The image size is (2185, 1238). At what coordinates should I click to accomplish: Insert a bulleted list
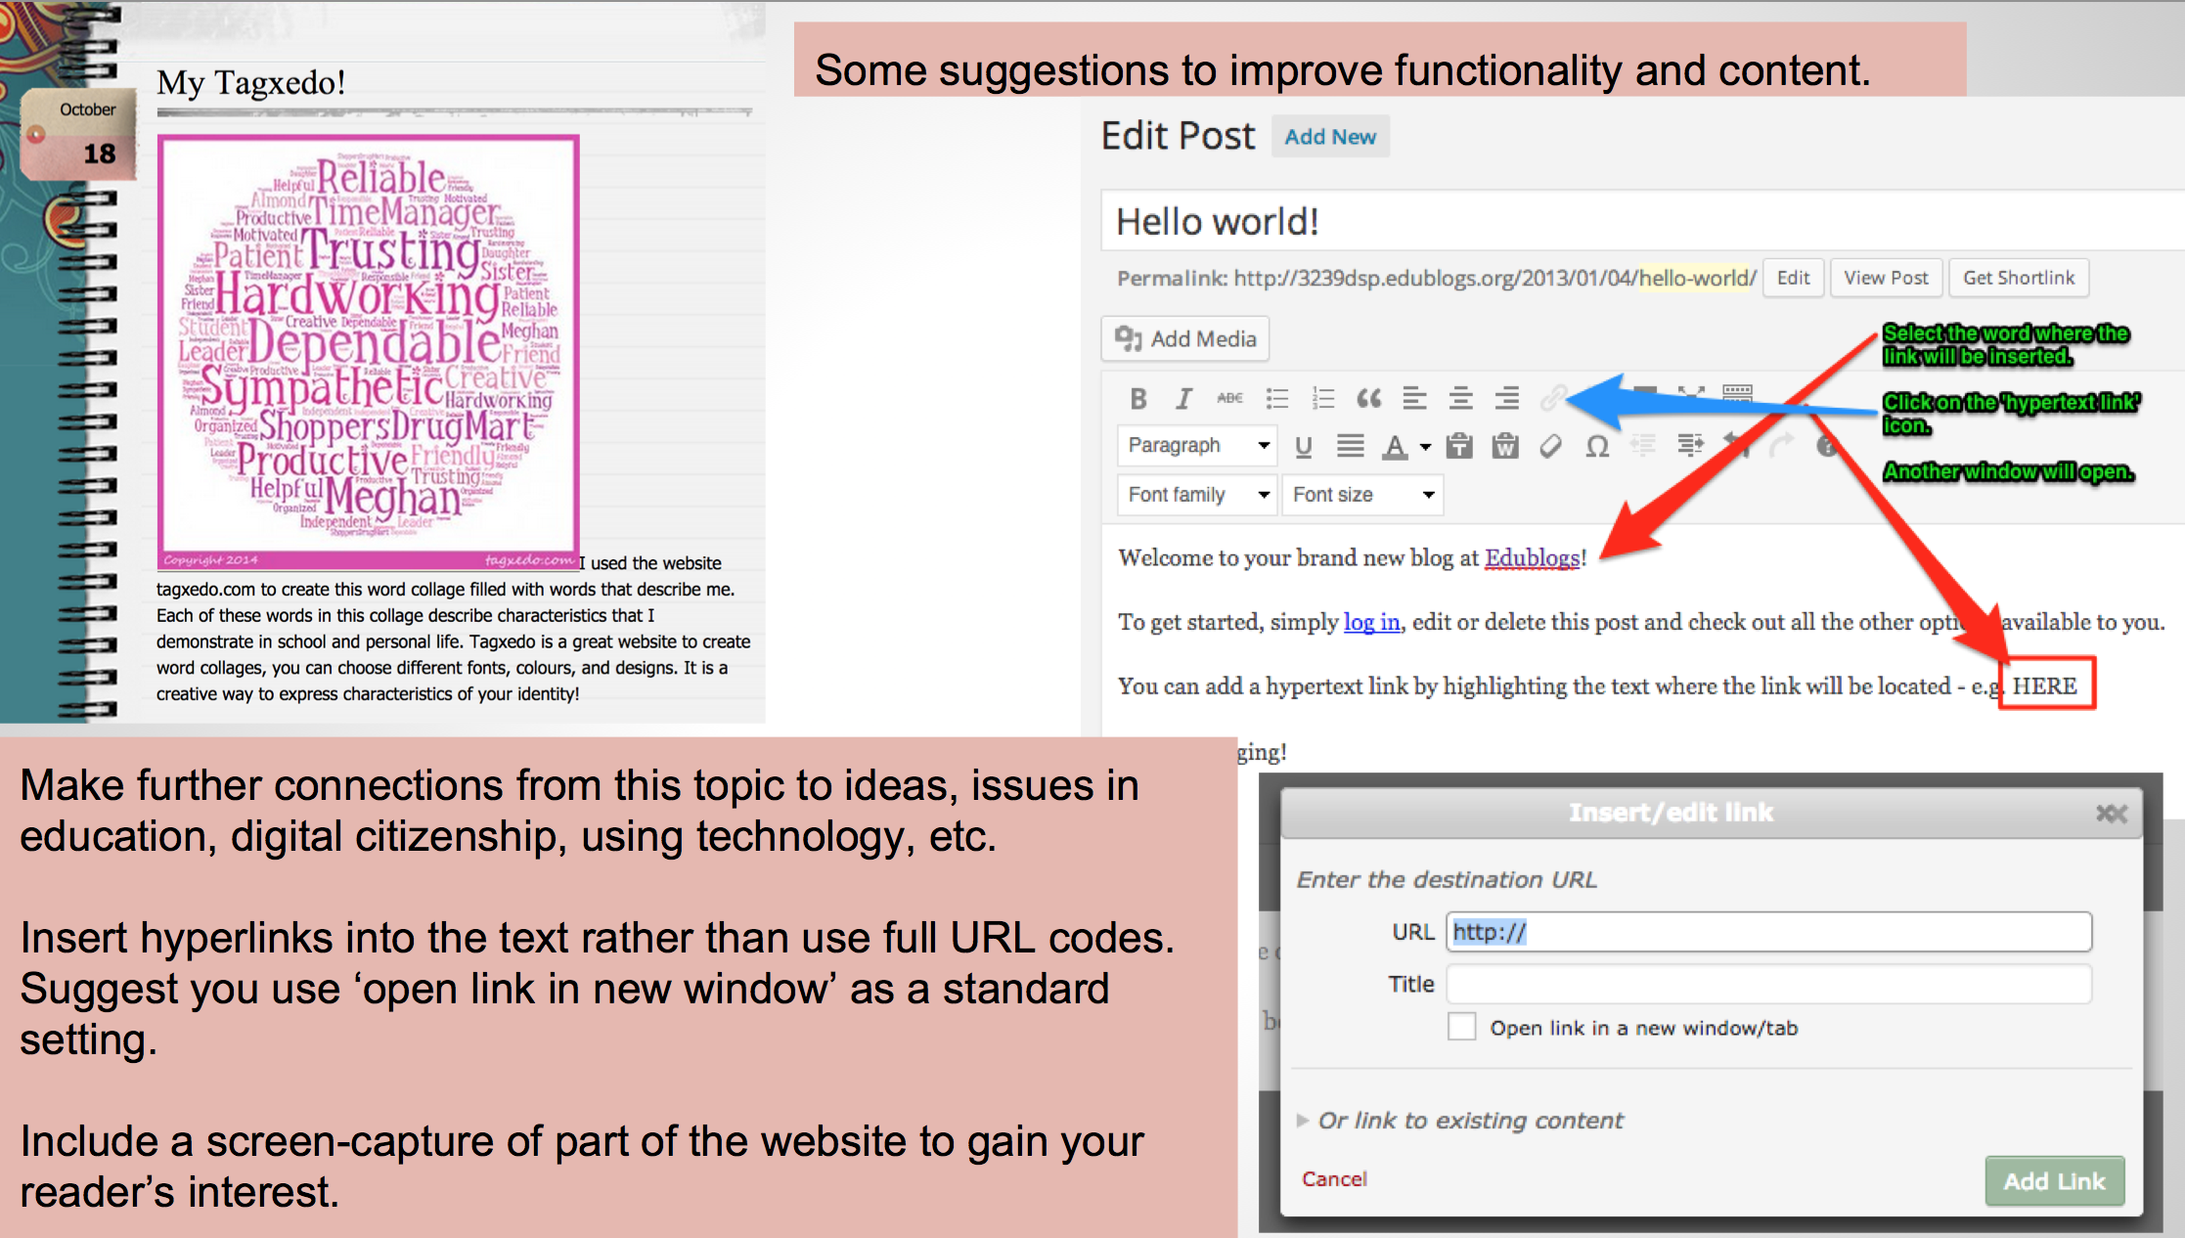click(x=1276, y=399)
